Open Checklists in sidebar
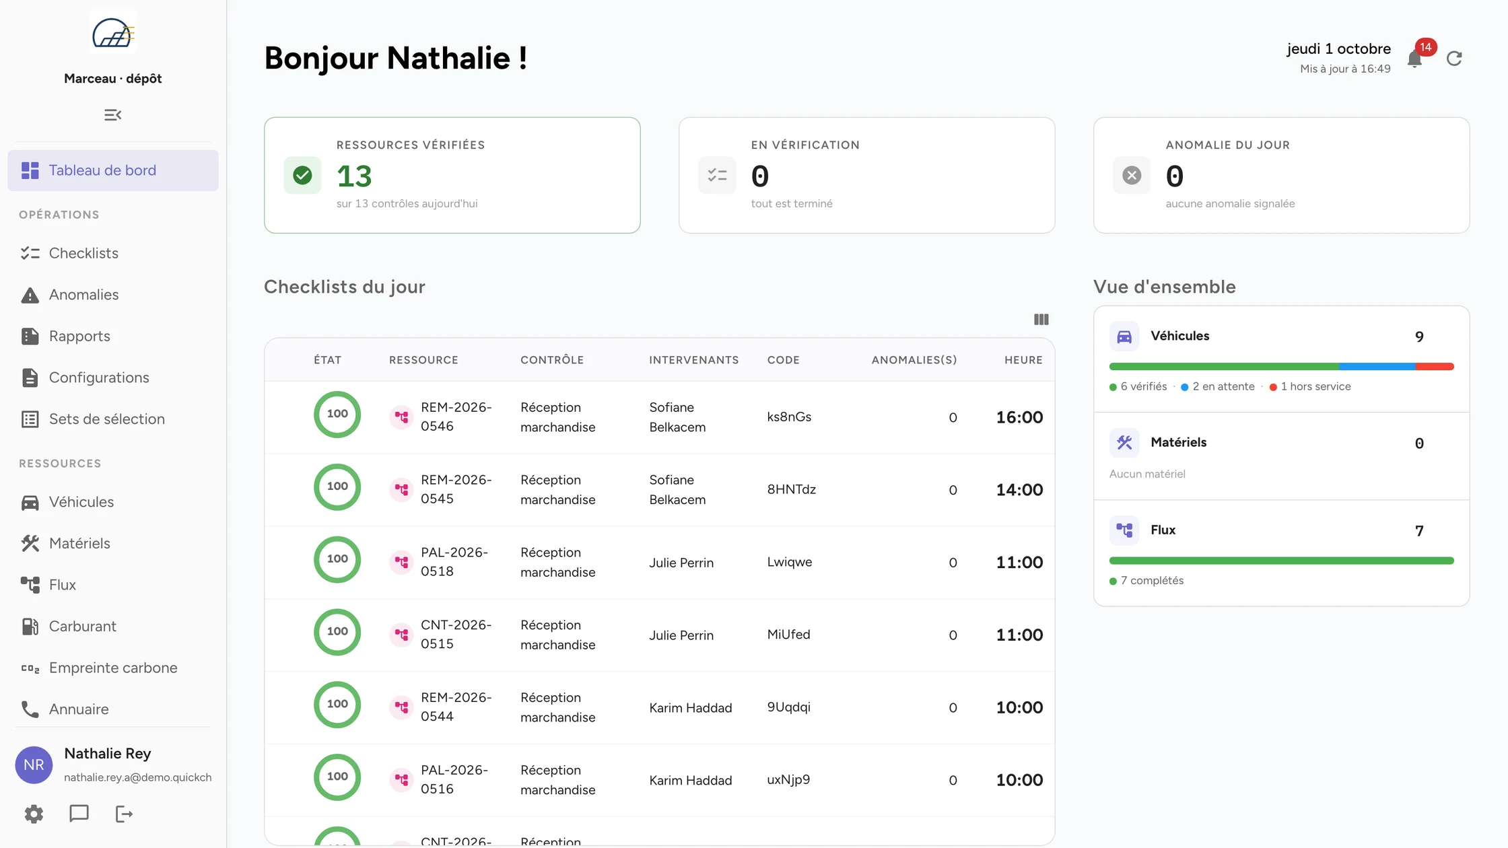Image resolution: width=1508 pixels, height=848 pixels. pyautogui.click(x=113, y=253)
